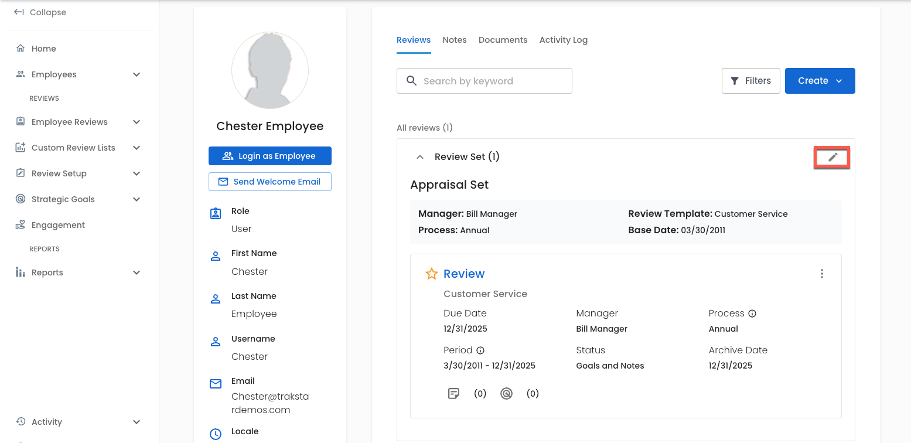Click the Send Welcome Email button
Screen dimensions: 911x443
click(x=269, y=182)
